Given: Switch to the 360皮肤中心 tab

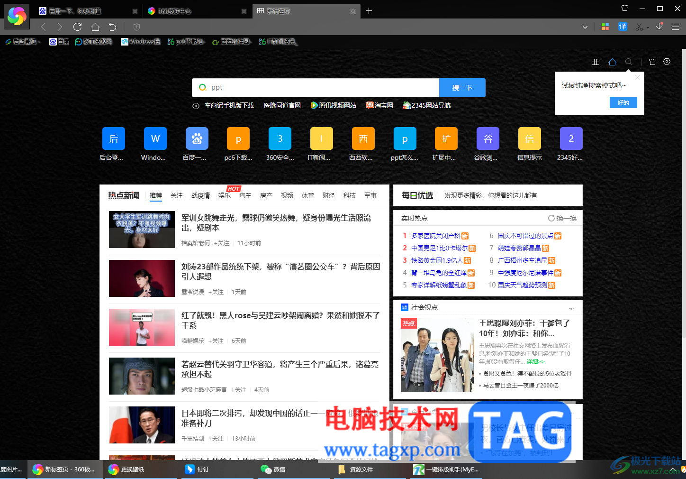Looking at the screenshot, I should point(197,11).
